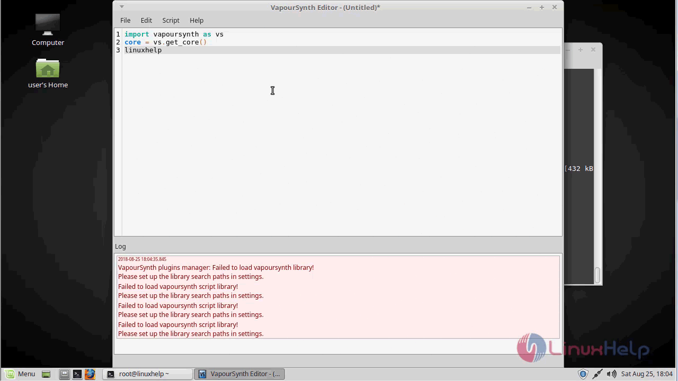The image size is (678, 381).
Task: Place cursor on 'core = vs.get_core()' line
Action: click(165, 42)
